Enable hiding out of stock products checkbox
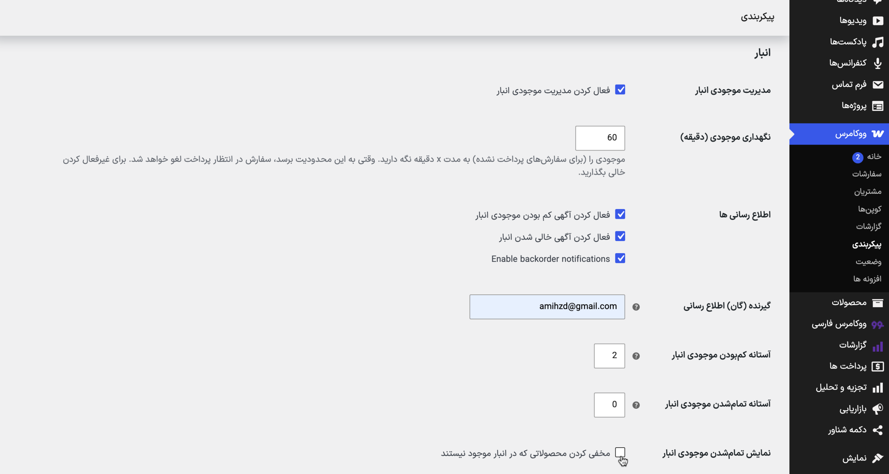This screenshot has width=889, height=474. click(x=620, y=452)
